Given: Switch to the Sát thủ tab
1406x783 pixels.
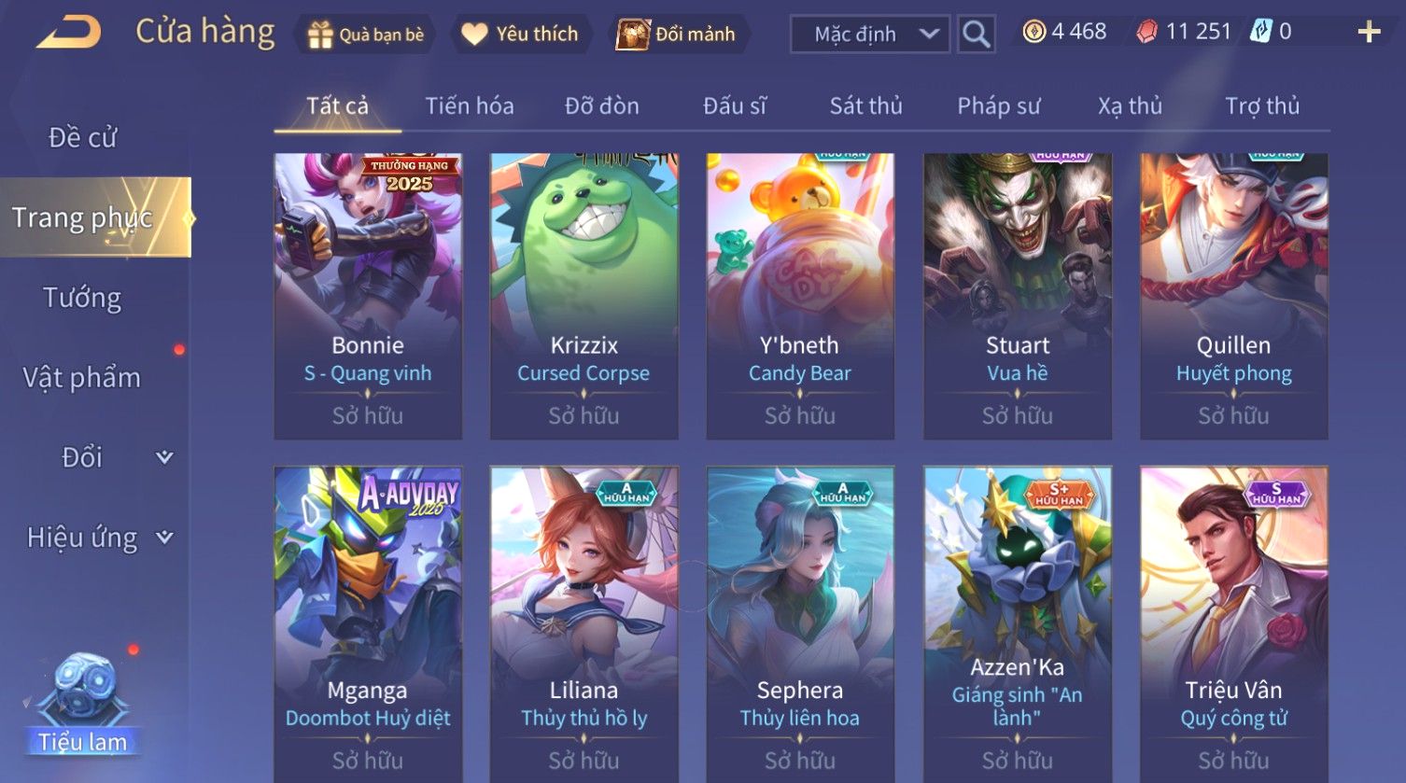Looking at the screenshot, I should (x=865, y=105).
